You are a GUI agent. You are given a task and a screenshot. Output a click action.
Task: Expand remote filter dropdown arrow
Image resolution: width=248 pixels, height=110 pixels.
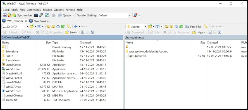(161, 27)
